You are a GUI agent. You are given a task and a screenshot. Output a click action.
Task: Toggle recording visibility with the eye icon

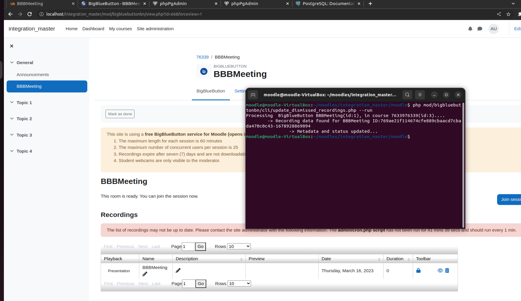tap(440, 271)
